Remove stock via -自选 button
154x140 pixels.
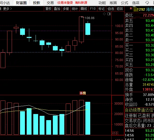click(x=110, y=9)
